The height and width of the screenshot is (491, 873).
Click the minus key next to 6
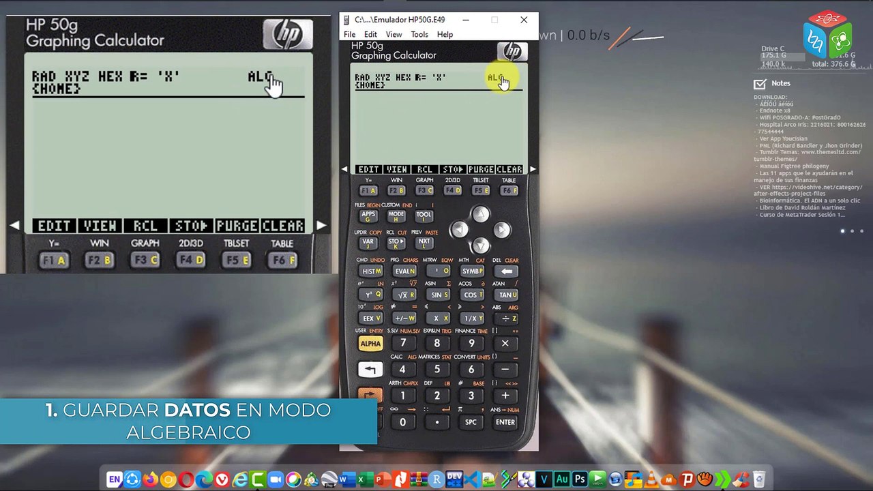505,370
